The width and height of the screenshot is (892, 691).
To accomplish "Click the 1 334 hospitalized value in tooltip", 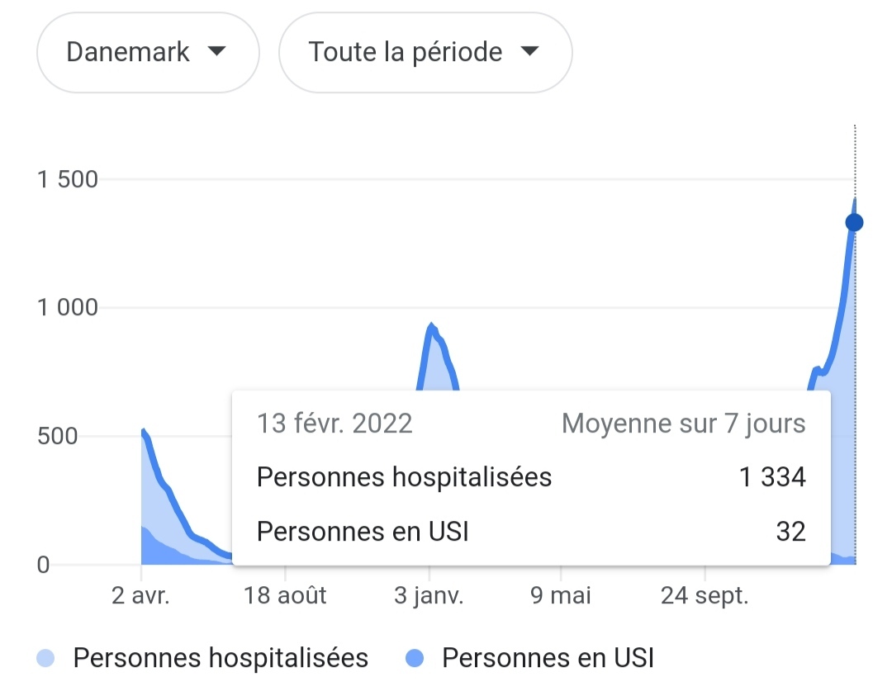I will point(772,477).
